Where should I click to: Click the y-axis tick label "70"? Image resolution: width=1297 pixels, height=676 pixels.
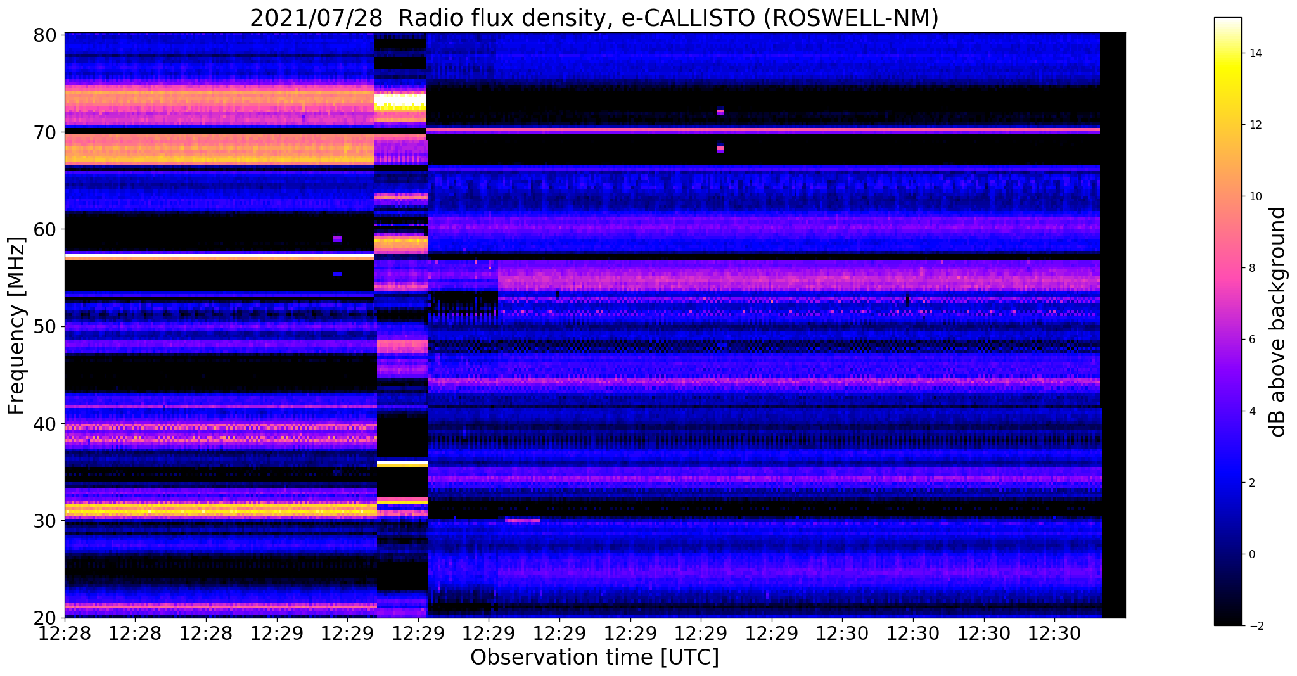44,132
